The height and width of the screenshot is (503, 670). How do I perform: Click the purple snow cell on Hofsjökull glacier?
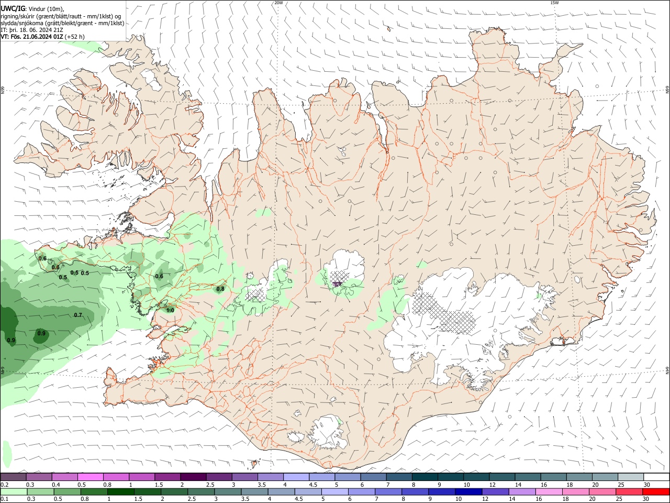337,284
